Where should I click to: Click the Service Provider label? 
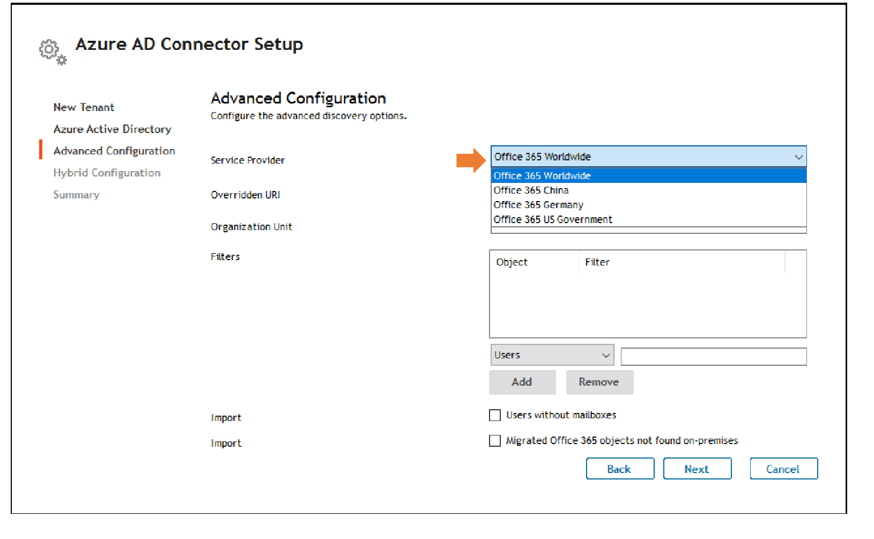(248, 160)
